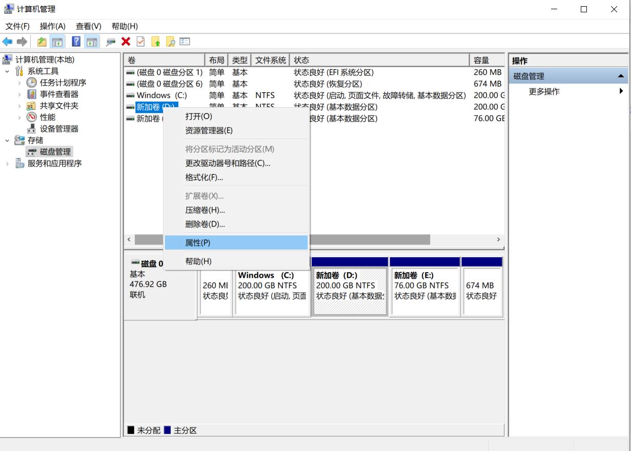631x451 pixels.
Task: Collapse the 系统工具 tree node
Action: pyautogui.click(x=7, y=71)
